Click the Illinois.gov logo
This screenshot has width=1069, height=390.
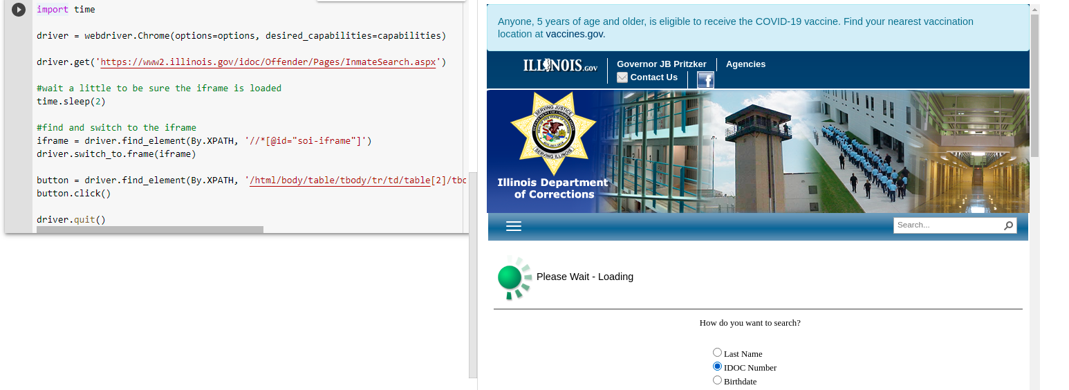pyautogui.click(x=560, y=66)
